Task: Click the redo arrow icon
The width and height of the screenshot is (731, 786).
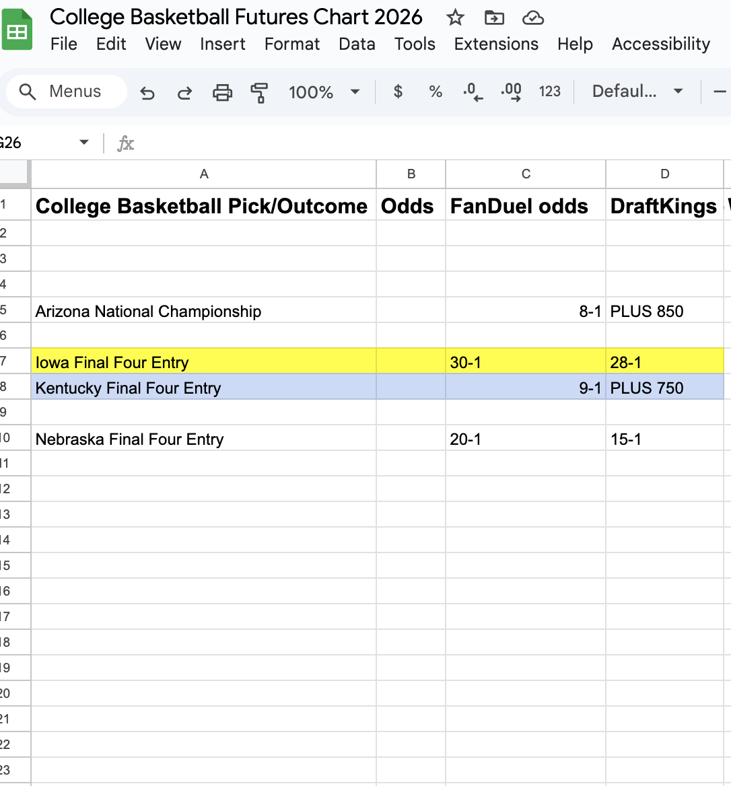Action: [x=184, y=92]
